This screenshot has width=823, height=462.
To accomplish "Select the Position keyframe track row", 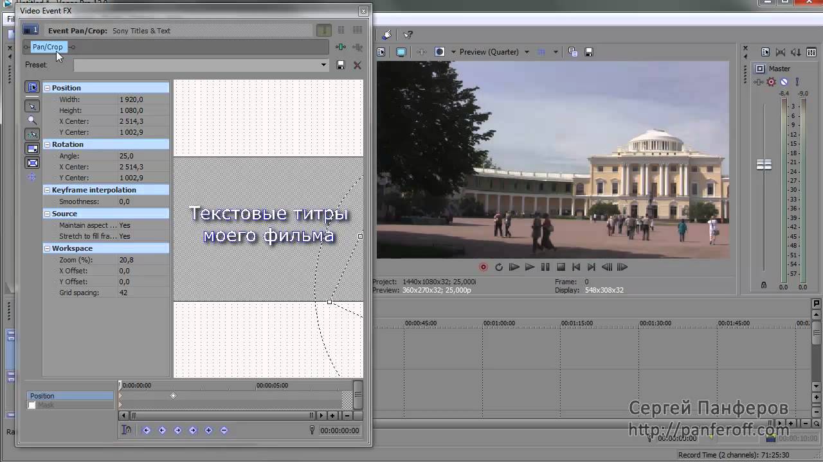I will point(70,396).
